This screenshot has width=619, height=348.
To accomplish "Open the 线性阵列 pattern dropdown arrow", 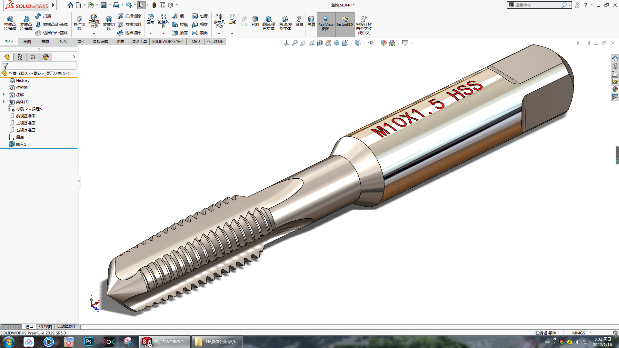I will click(163, 34).
